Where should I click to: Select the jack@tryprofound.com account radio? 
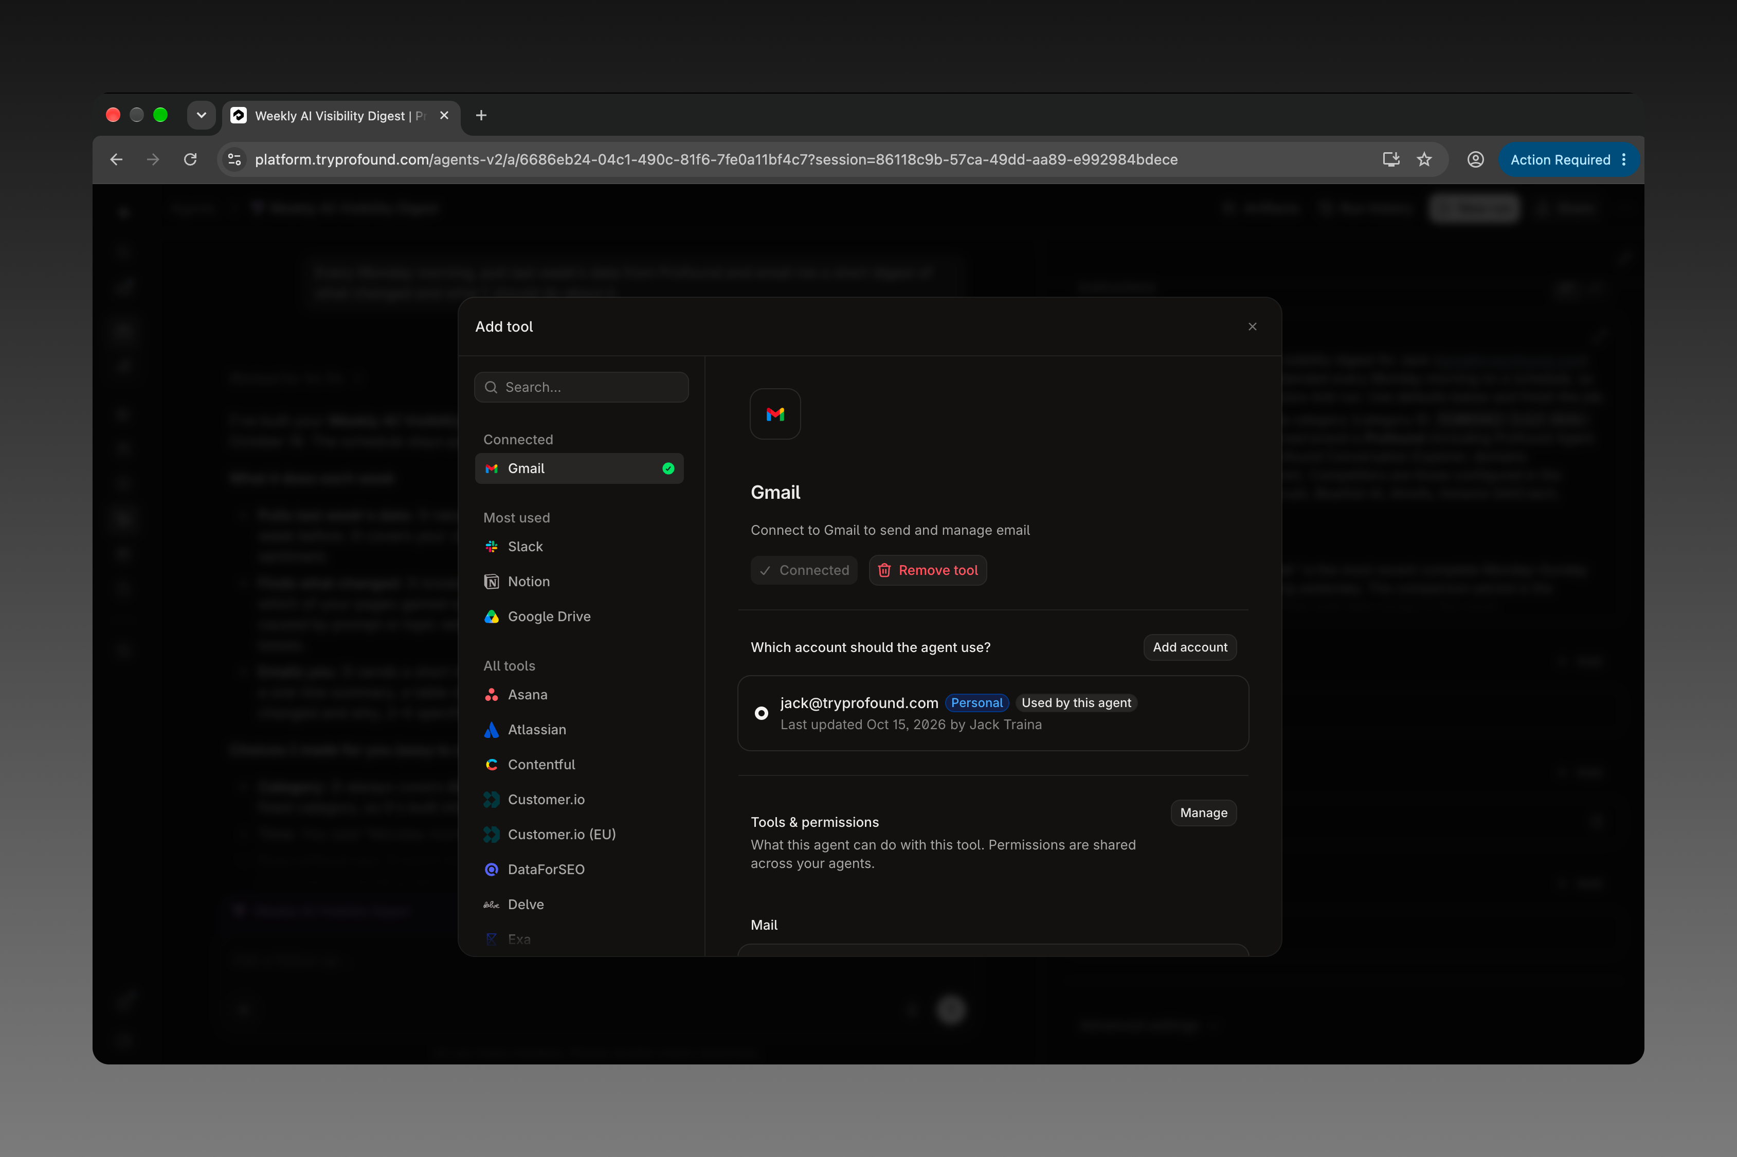point(762,713)
